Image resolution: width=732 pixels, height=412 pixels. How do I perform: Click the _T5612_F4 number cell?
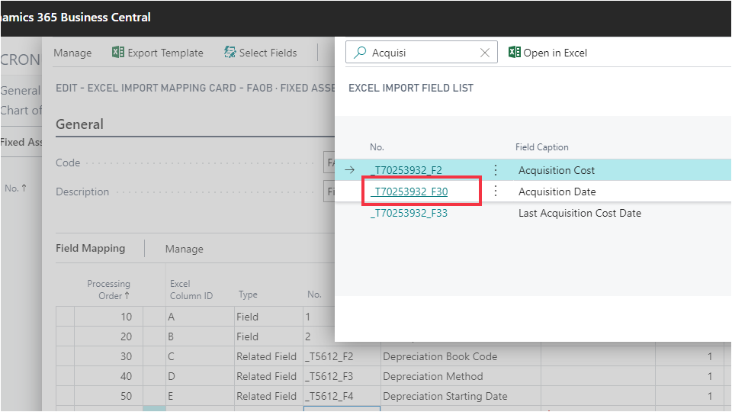click(x=342, y=396)
